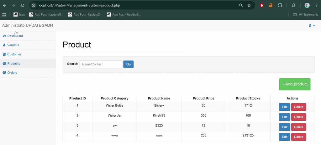Select Products in the sidebar

point(28,64)
